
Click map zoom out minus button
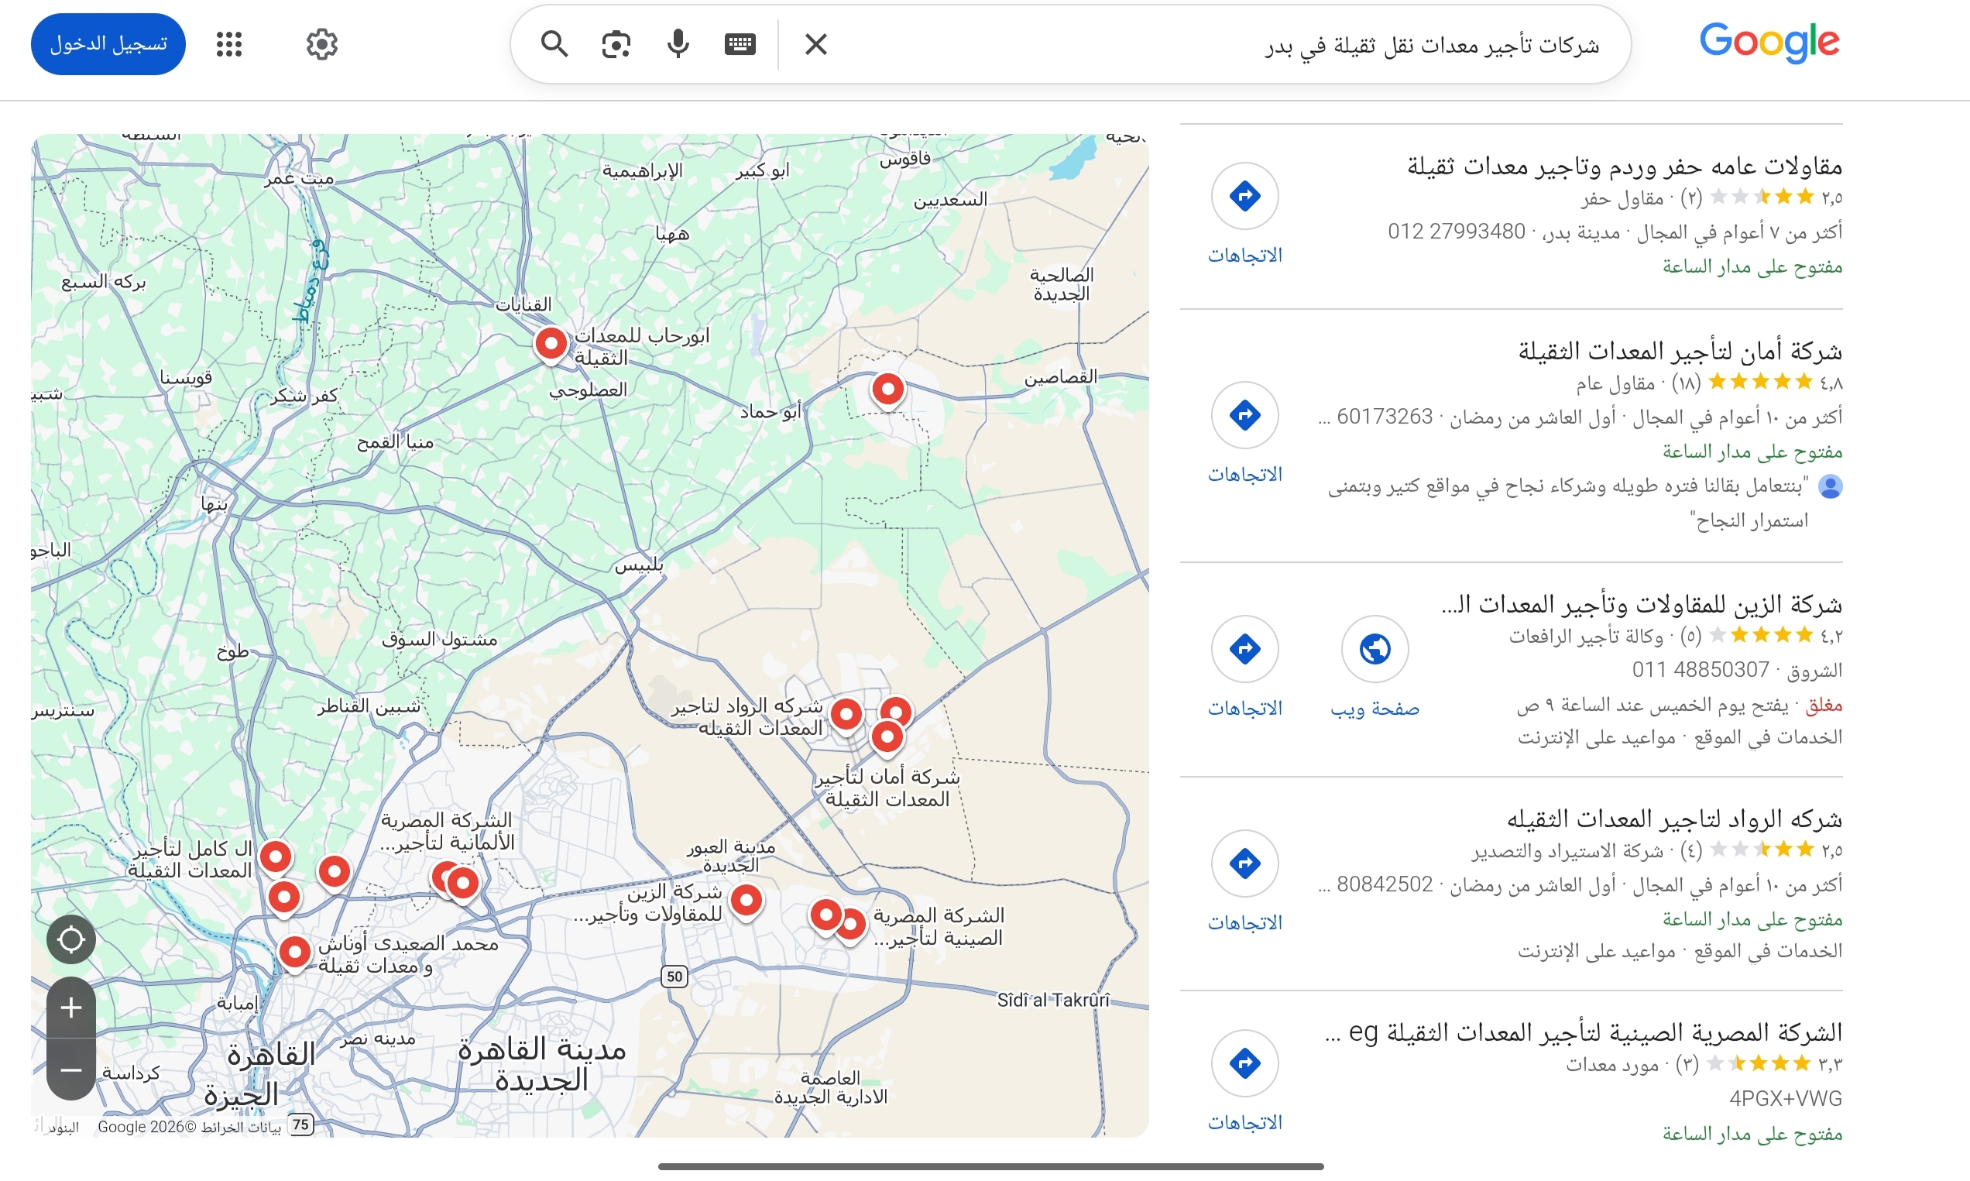point(70,1069)
